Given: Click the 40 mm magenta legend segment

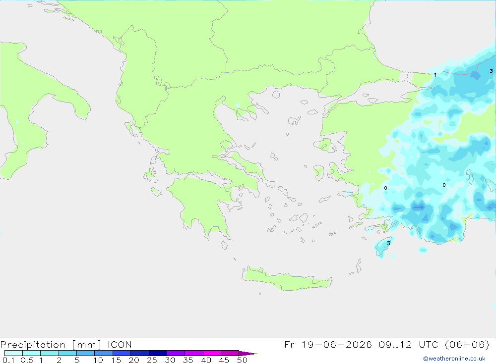Looking at the screenshot, I should point(212,353).
